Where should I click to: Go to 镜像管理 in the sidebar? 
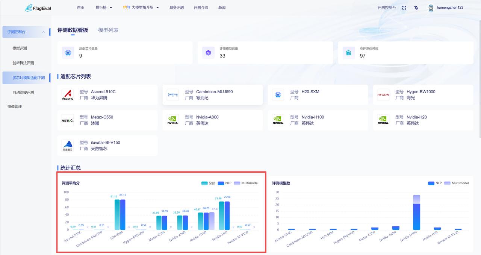click(x=15, y=106)
